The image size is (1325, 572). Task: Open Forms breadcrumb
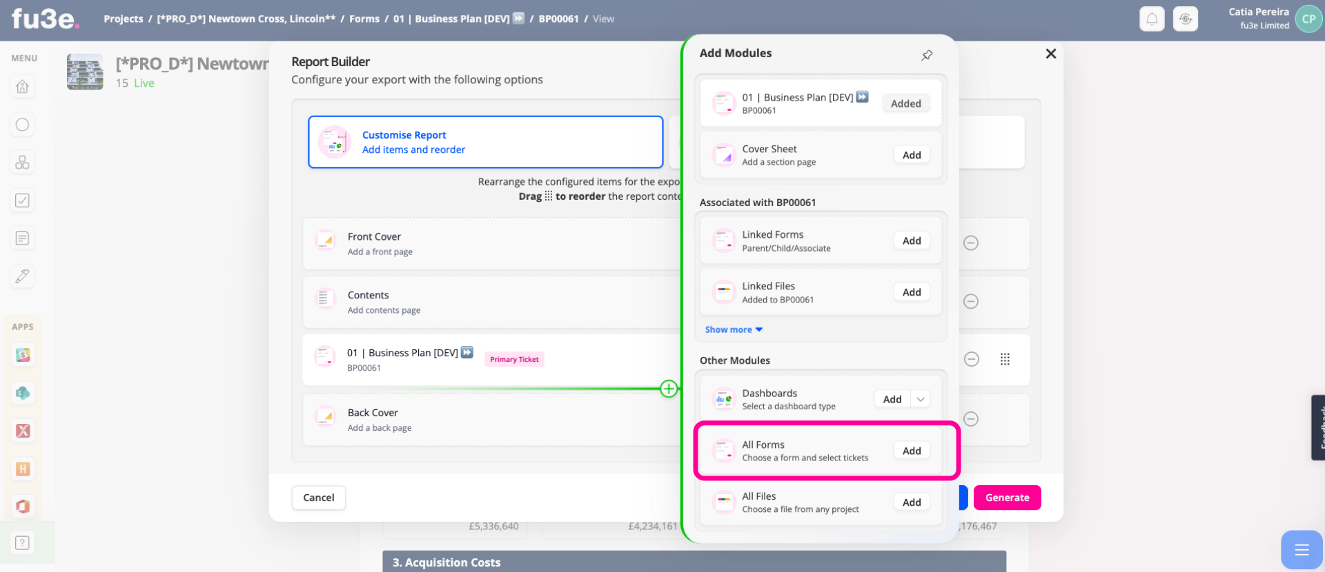point(364,19)
